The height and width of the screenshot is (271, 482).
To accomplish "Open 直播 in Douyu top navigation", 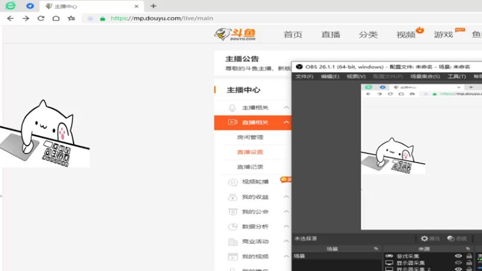I will pos(331,34).
